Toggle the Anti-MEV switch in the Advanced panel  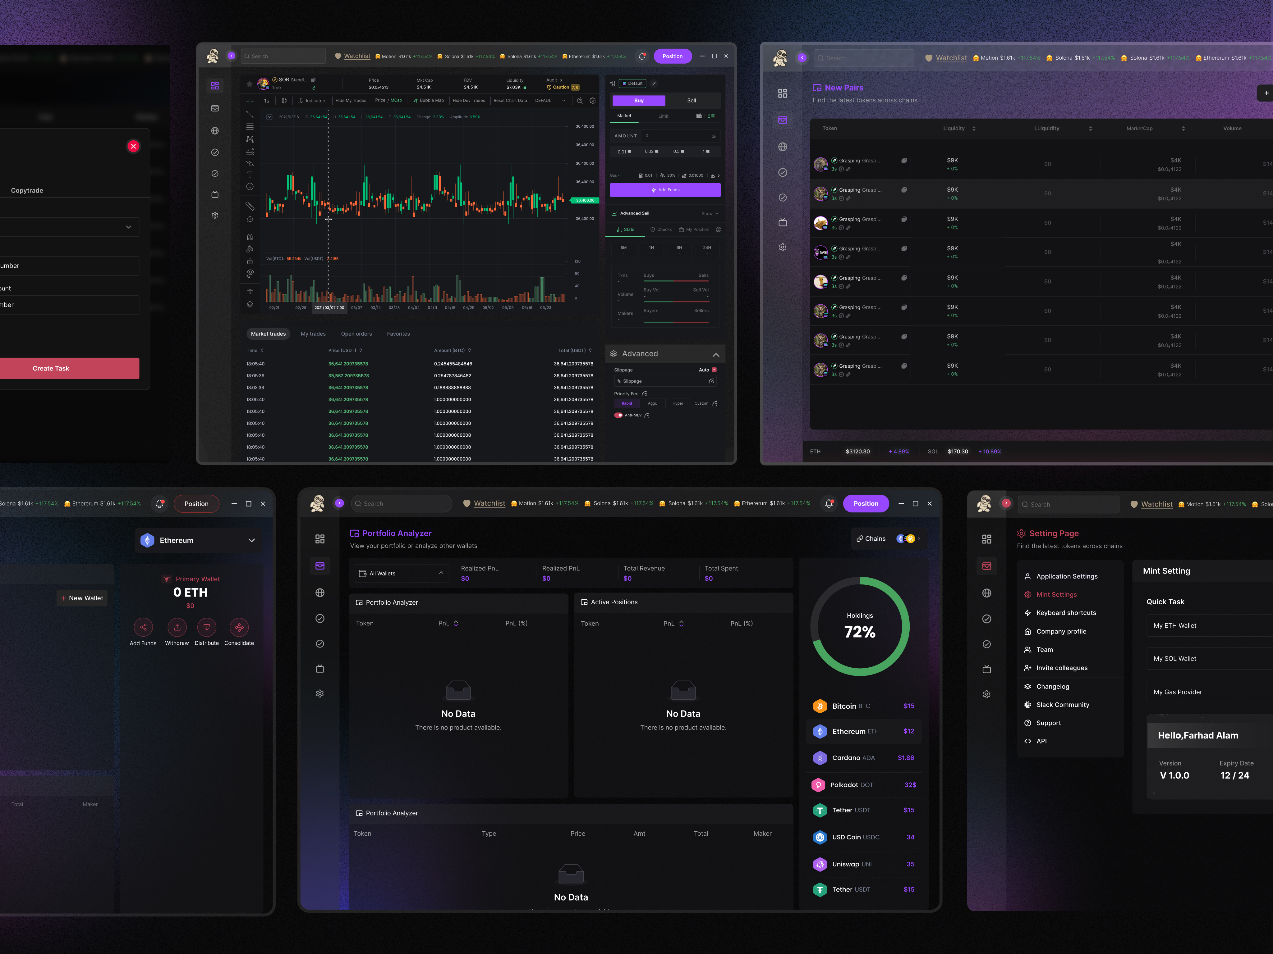point(619,415)
